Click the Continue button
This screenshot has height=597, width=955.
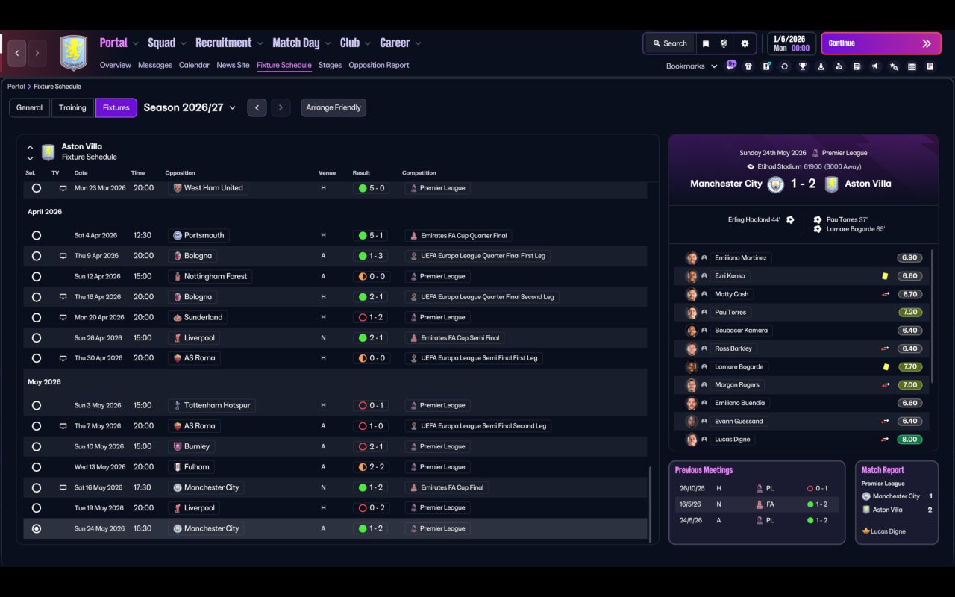880,43
